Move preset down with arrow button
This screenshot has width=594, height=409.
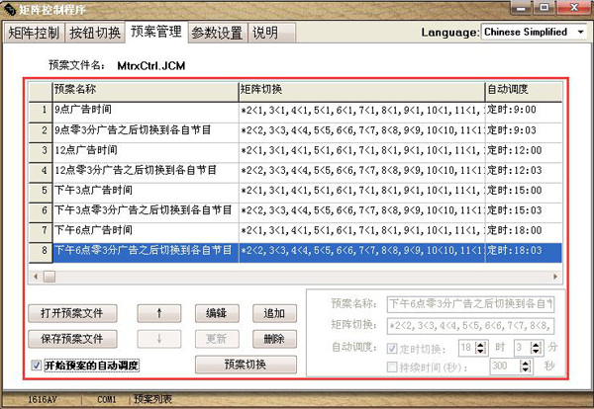point(159,339)
